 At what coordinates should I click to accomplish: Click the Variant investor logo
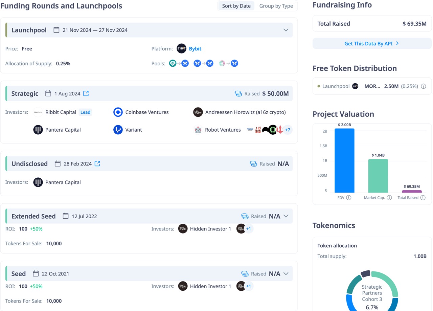click(x=118, y=130)
